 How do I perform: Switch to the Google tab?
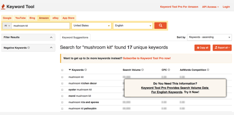coord(7,18)
